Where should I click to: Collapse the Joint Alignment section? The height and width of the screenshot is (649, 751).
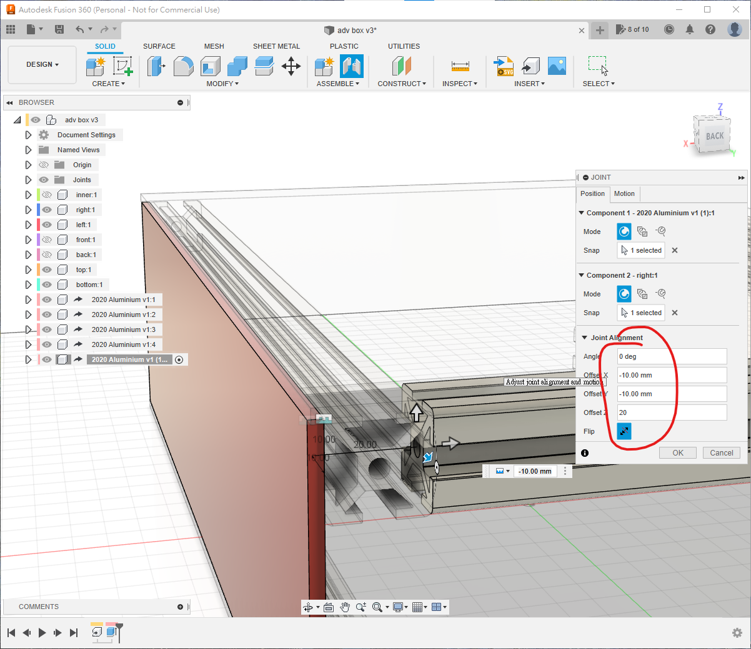tap(585, 338)
